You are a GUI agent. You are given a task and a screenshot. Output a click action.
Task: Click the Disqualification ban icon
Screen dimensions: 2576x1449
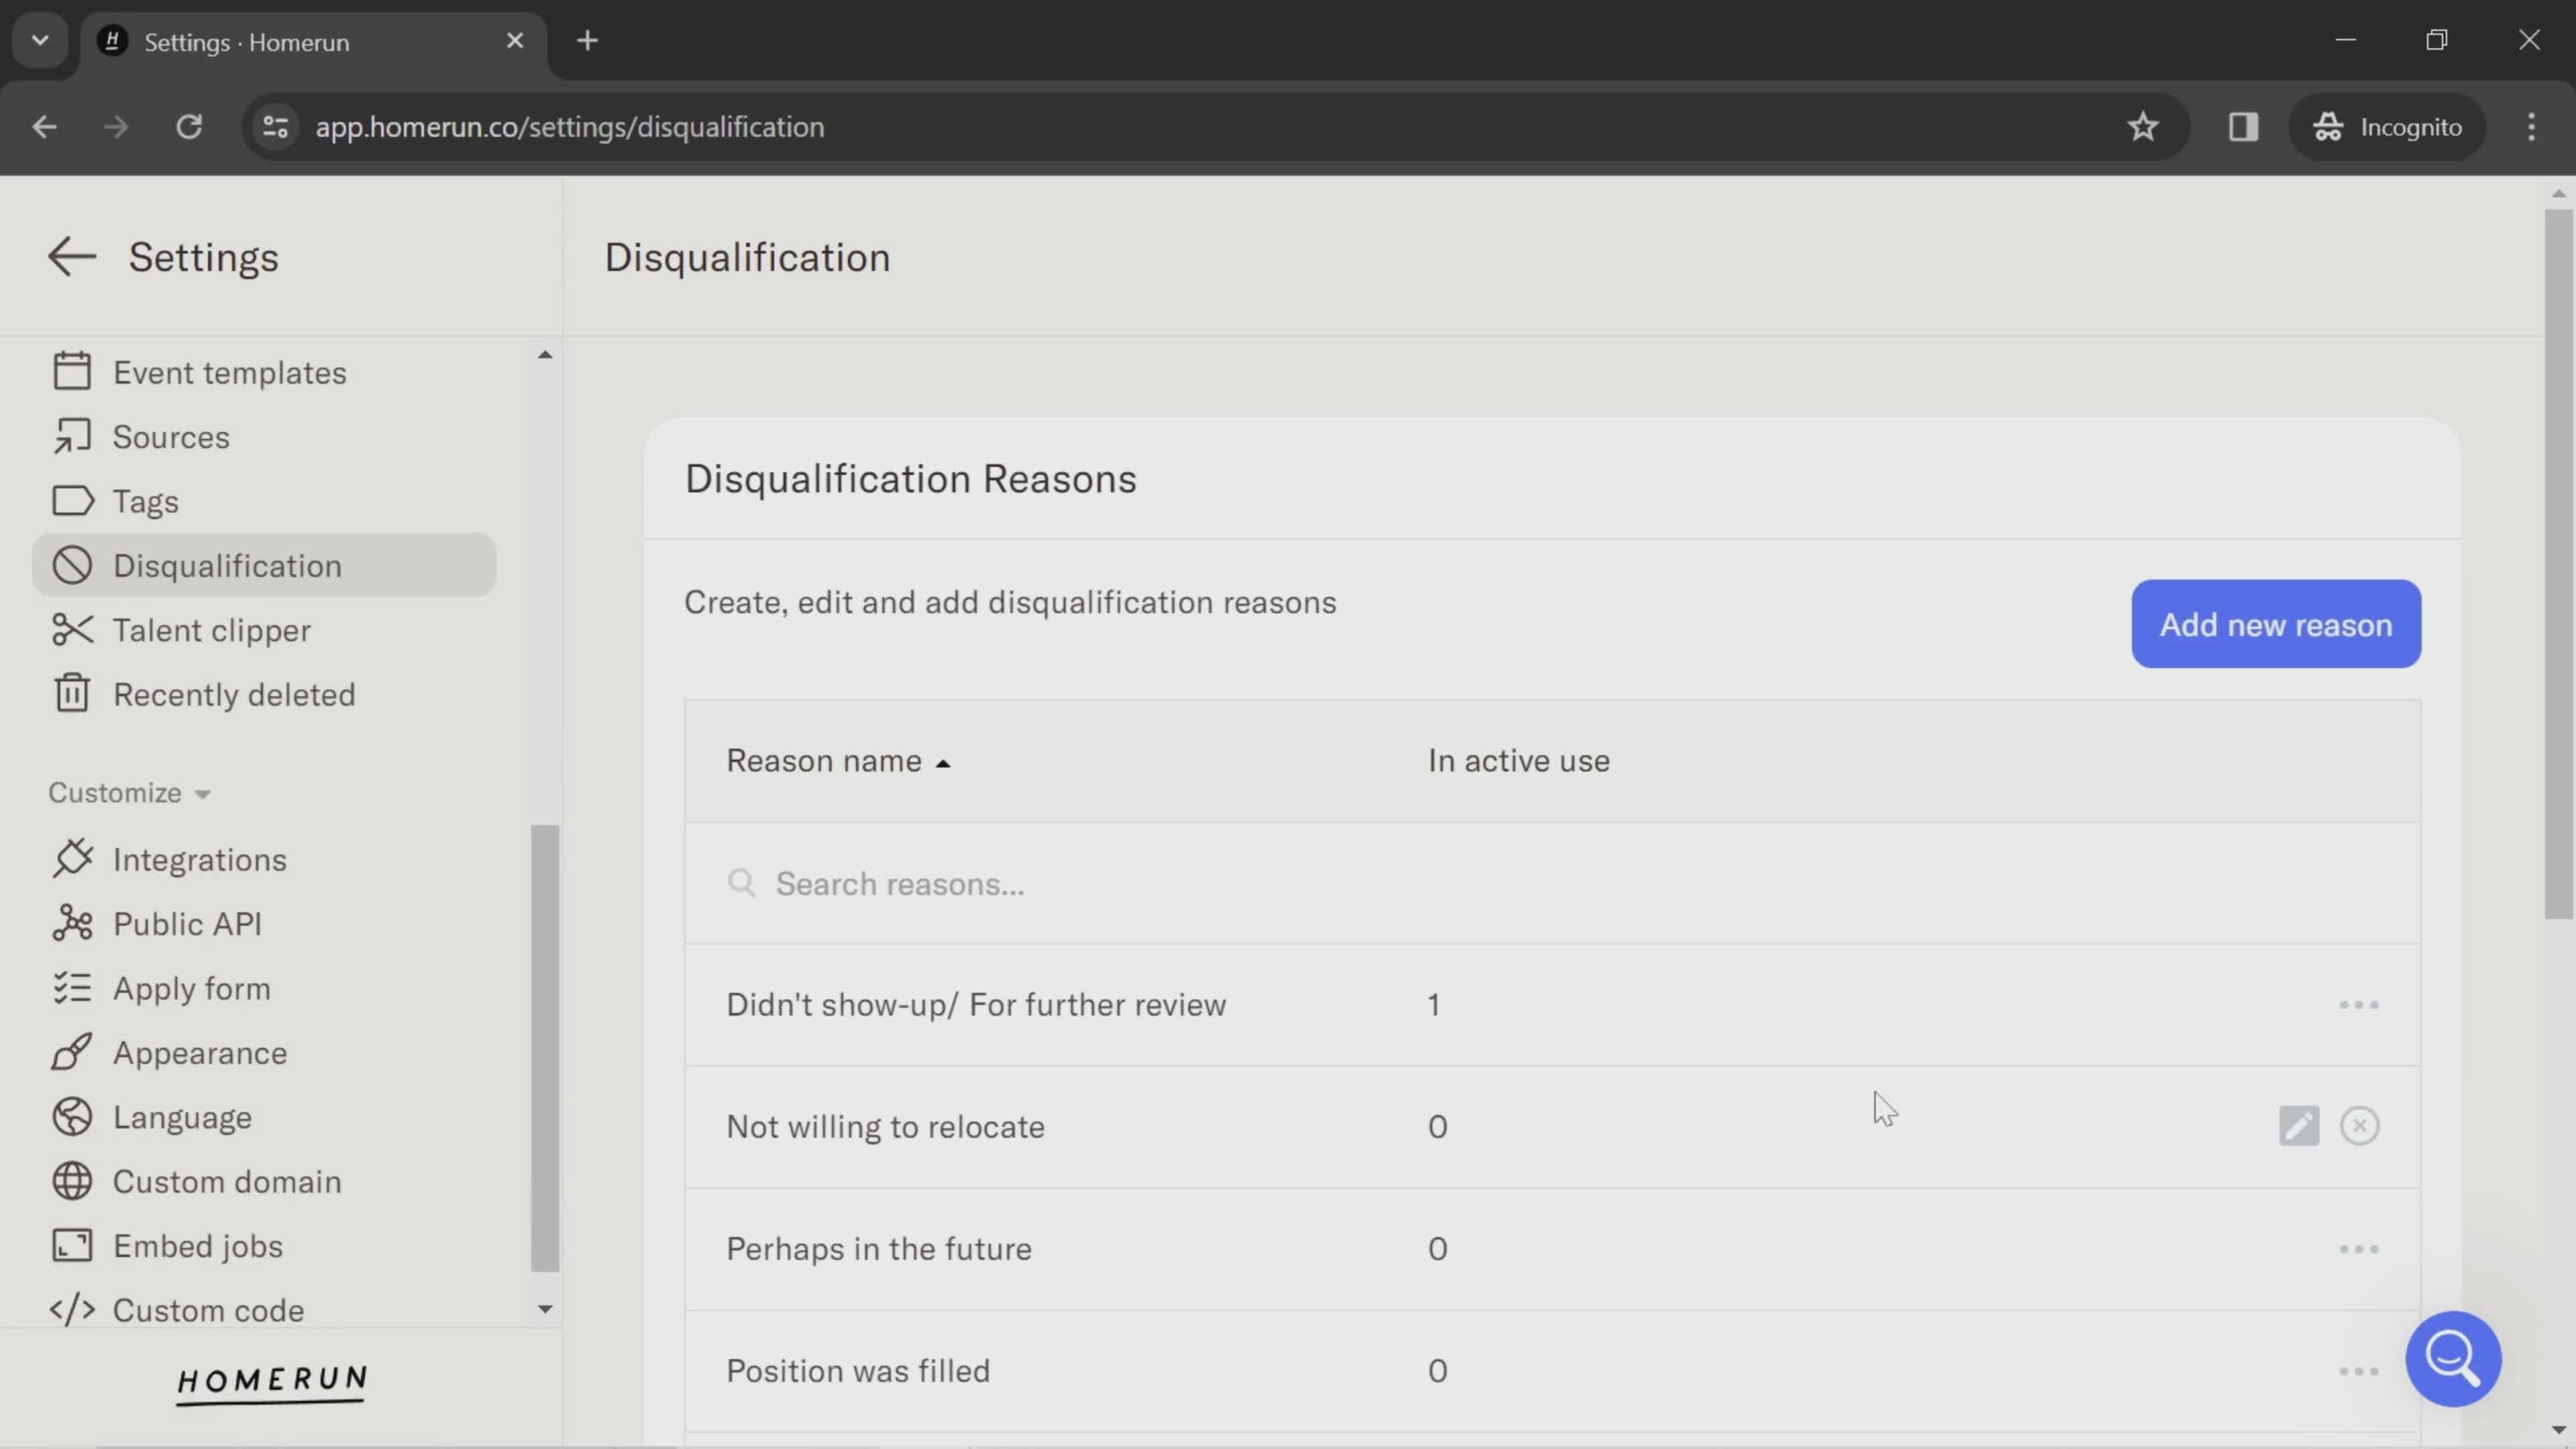click(x=72, y=565)
